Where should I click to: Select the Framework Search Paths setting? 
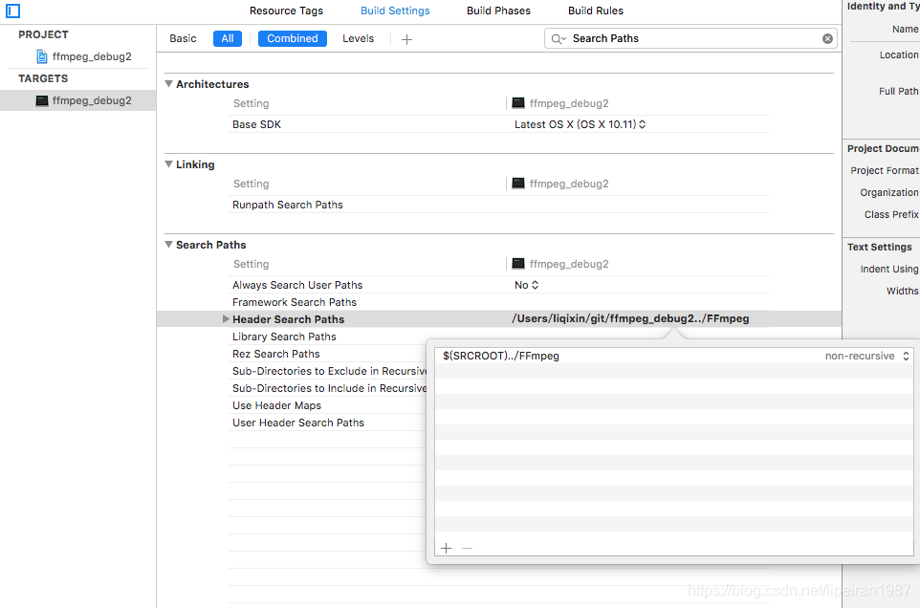click(295, 302)
